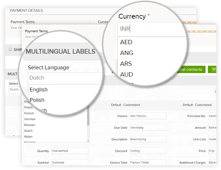Click language list scrollbar thumb
Viewport: 221px width, 170px height.
(88, 116)
